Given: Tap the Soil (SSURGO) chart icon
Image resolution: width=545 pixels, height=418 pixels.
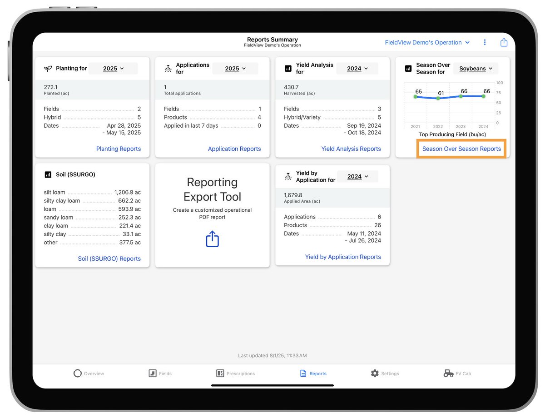Looking at the screenshot, I should coord(48,174).
